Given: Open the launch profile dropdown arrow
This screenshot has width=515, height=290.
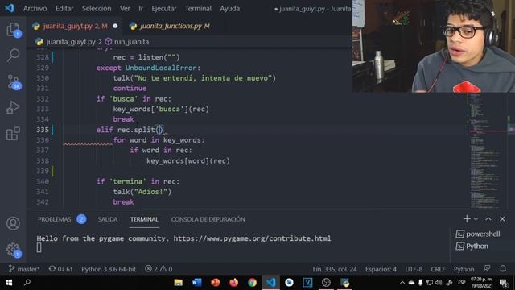Looking at the screenshot, I should (x=476, y=219).
